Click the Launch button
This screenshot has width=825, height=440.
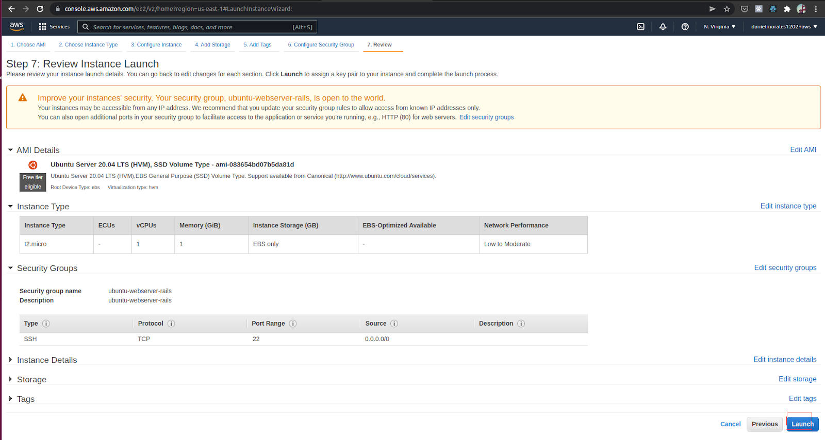click(802, 424)
